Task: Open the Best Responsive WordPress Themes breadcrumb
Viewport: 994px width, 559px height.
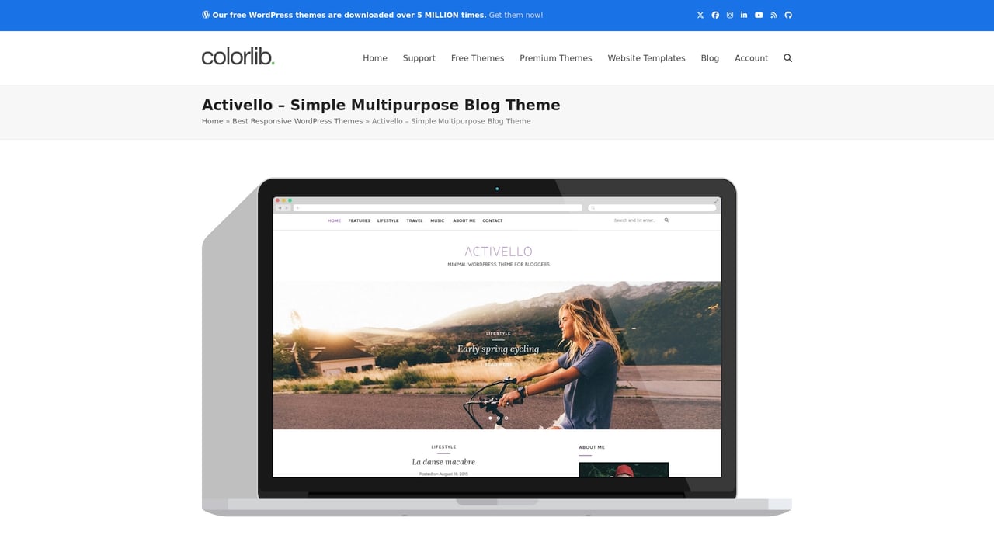Action: coord(297,121)
